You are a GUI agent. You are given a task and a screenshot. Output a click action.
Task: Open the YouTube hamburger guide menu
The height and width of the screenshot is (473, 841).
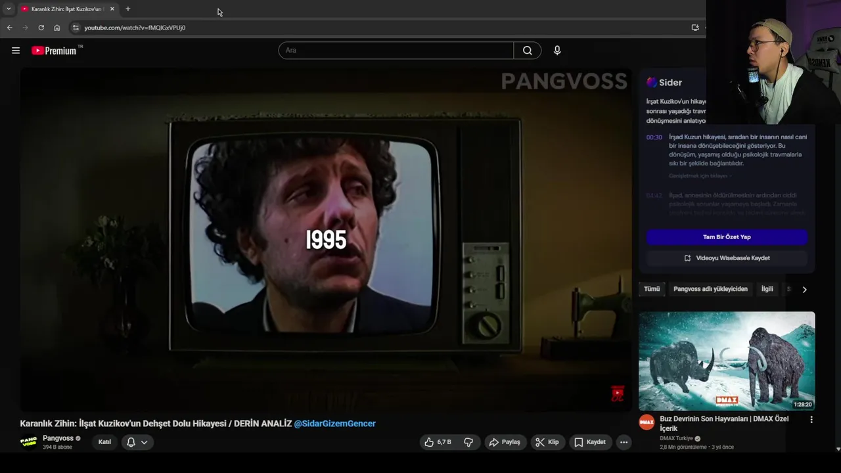(x=16, y=51)
